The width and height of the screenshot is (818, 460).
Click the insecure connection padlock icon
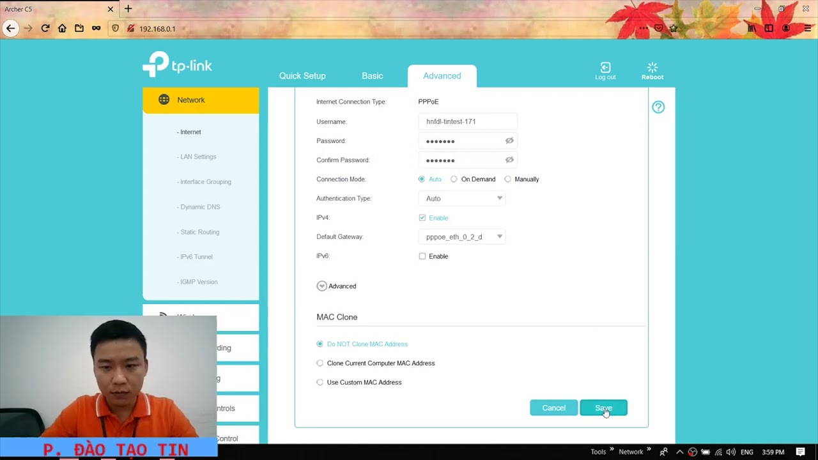(130, 28)
